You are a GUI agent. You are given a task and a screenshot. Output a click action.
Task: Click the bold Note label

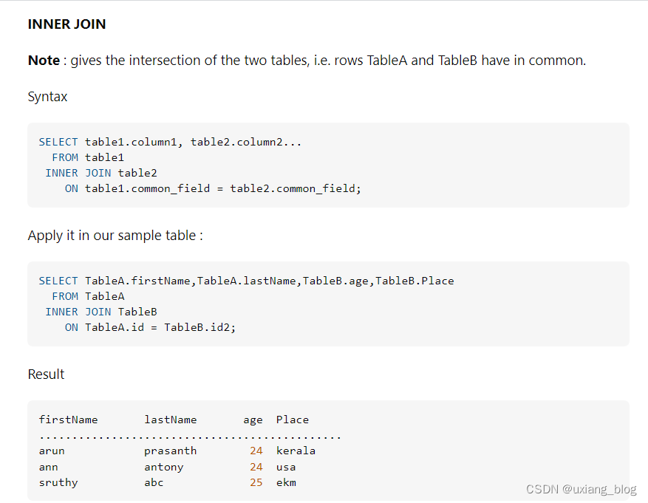[44, 61]
